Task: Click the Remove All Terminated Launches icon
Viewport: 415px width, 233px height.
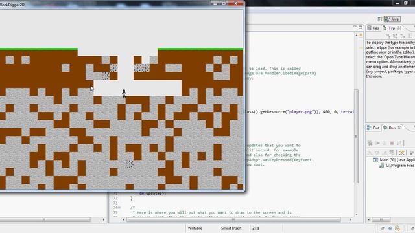Action: [370, 143]
